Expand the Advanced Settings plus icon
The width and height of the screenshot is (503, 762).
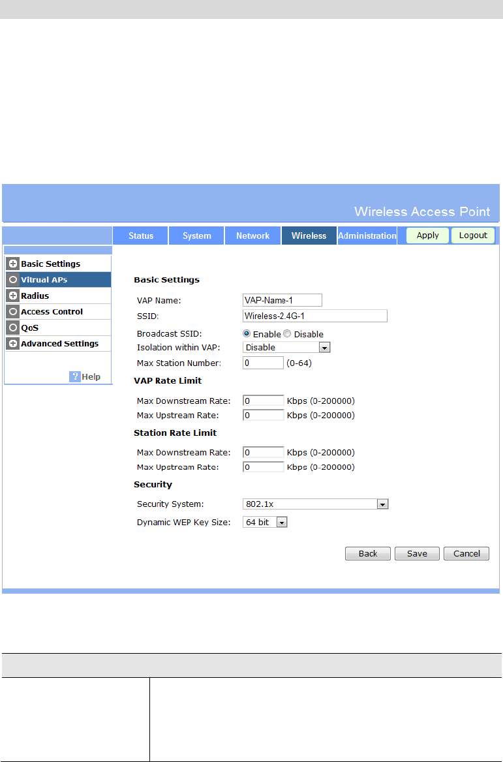[13, 344]
